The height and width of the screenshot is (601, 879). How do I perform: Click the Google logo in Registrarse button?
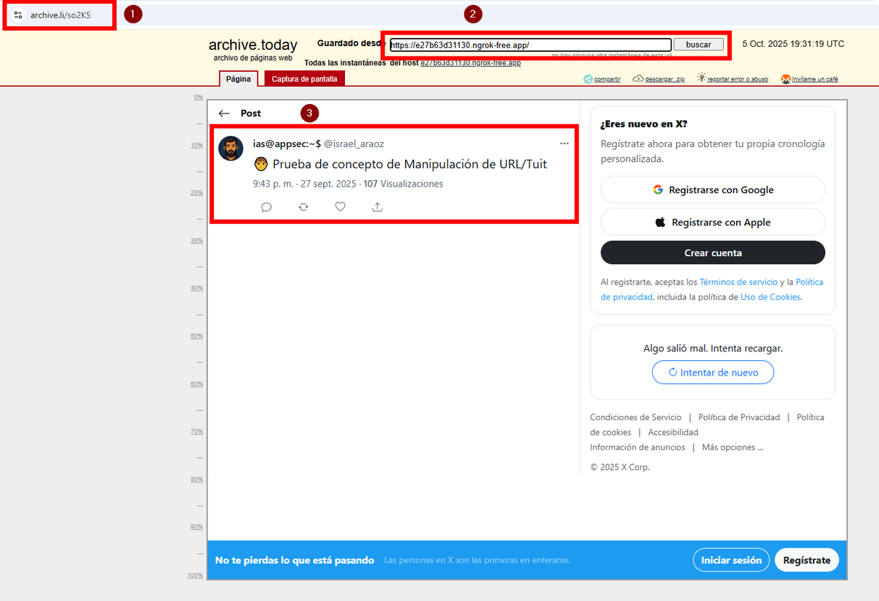(658, 190)
